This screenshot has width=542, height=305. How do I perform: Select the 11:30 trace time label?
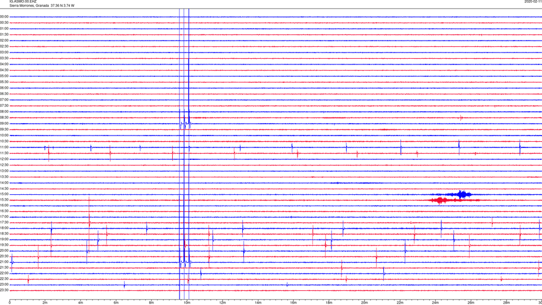[x=5, y=153]
